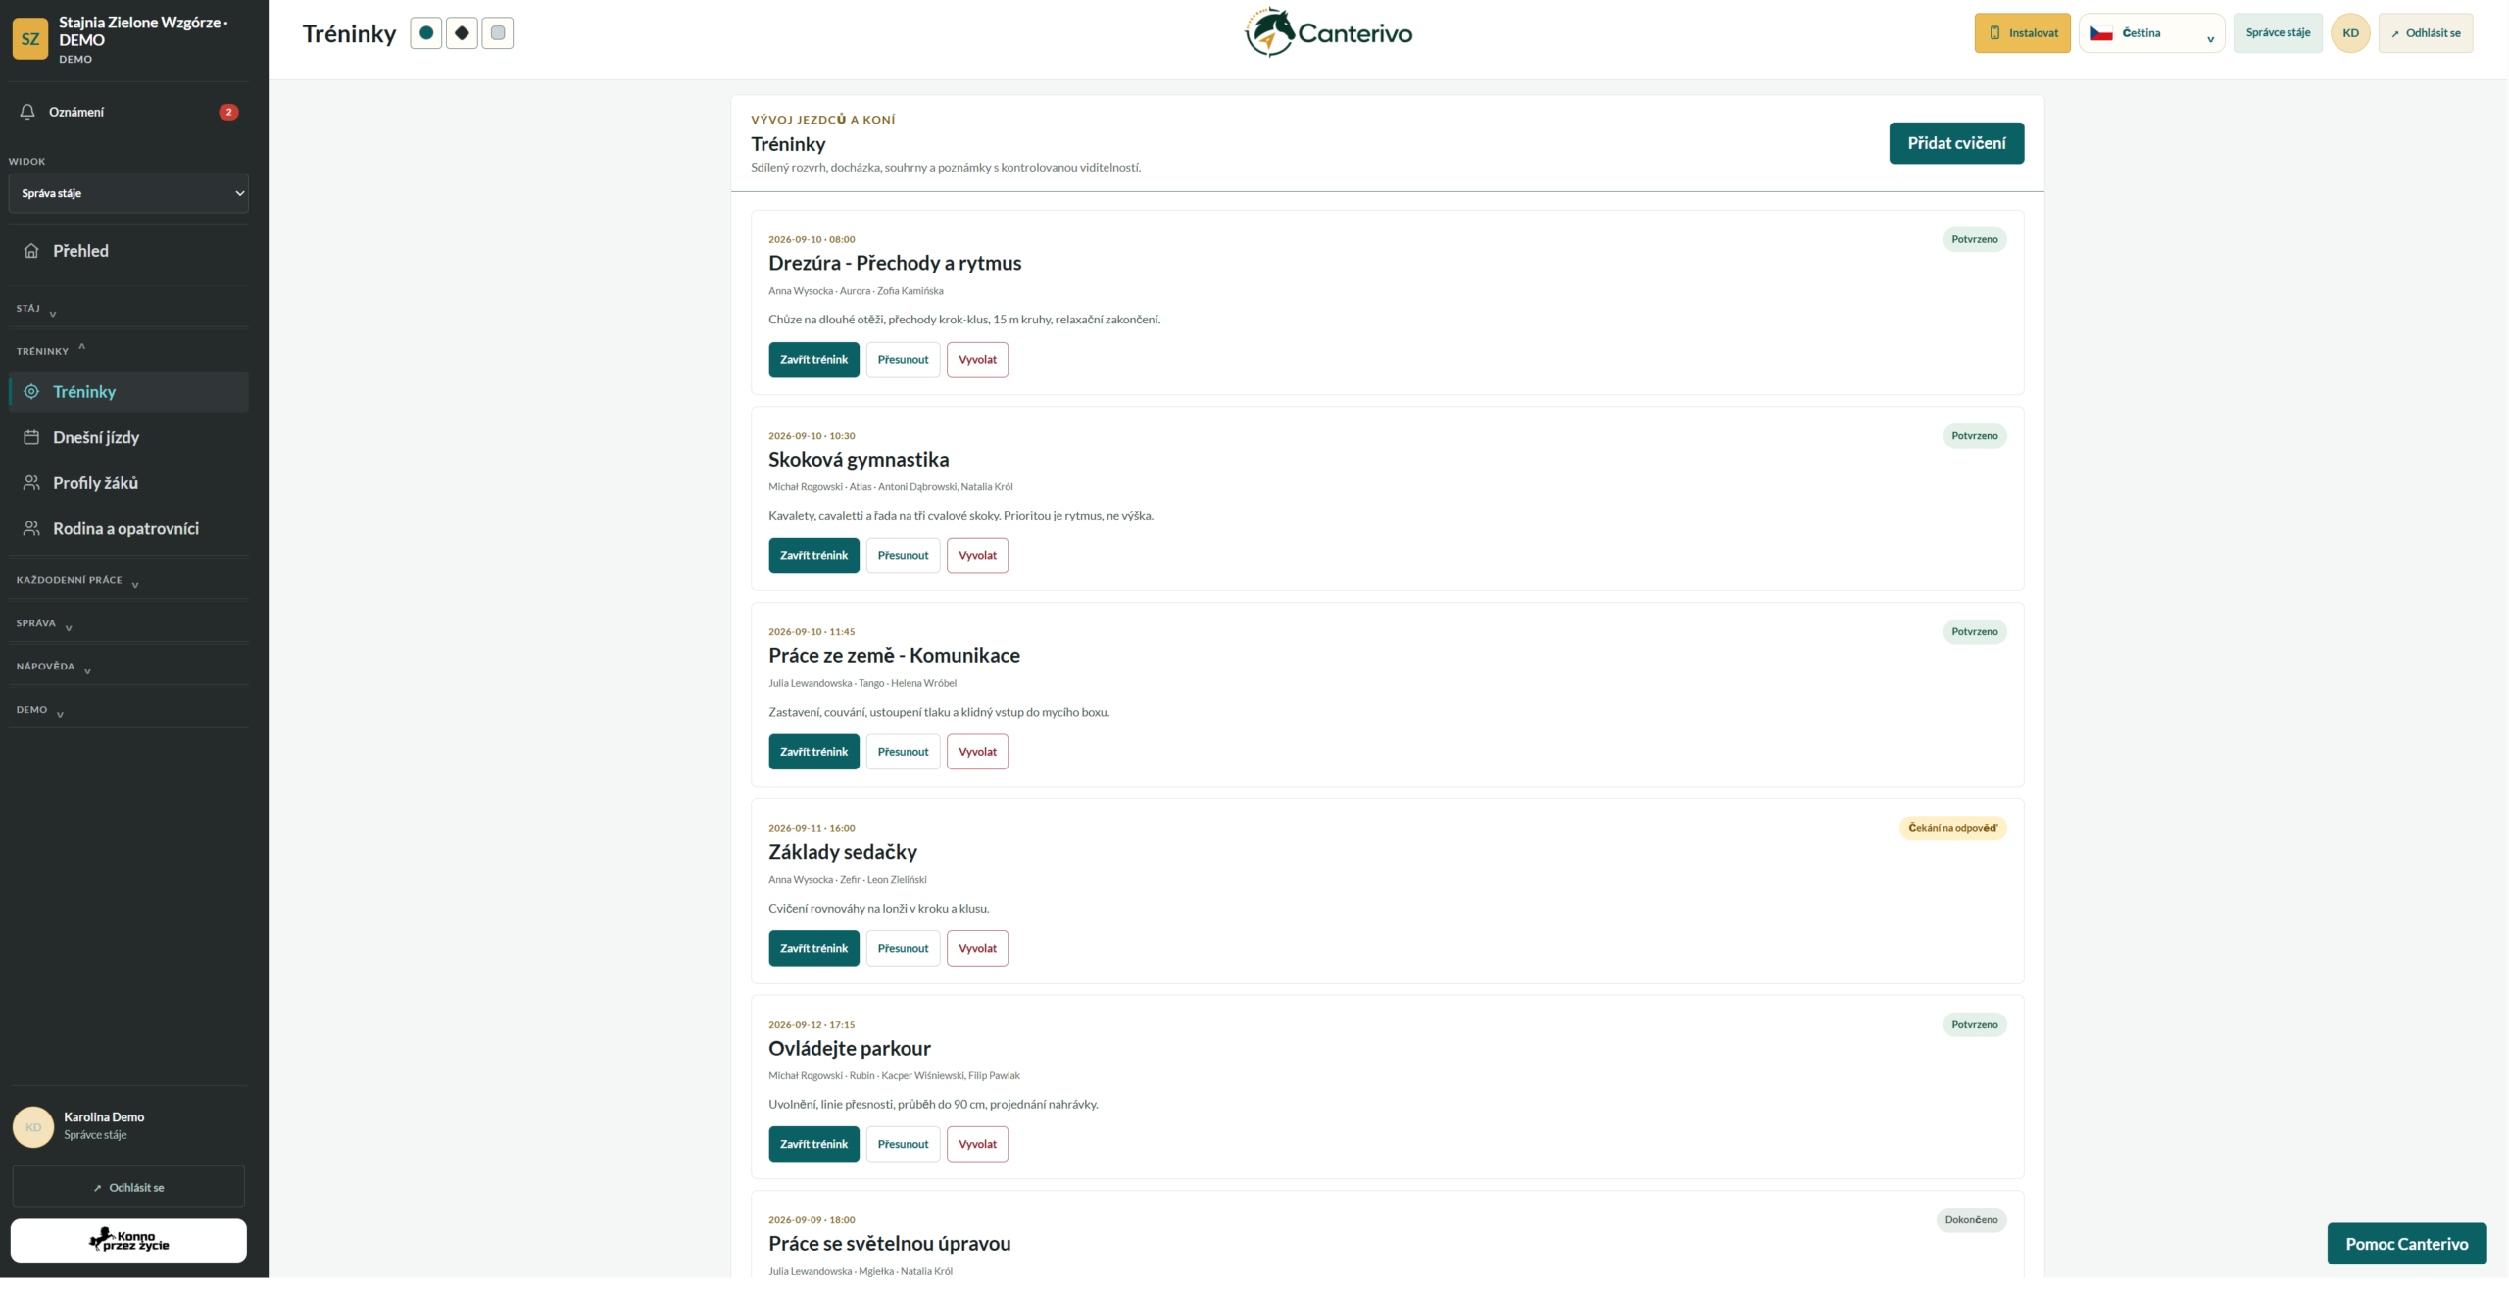
Task: Open Rodina a opatrovníci menu item
Action: point(128,529)
